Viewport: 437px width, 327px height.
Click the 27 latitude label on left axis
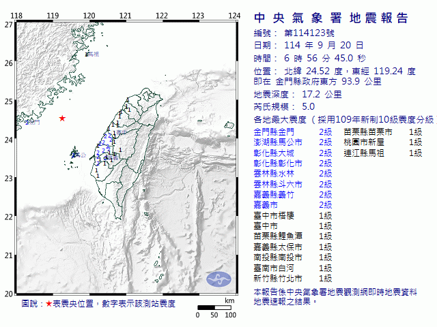(x=8, y=24)
